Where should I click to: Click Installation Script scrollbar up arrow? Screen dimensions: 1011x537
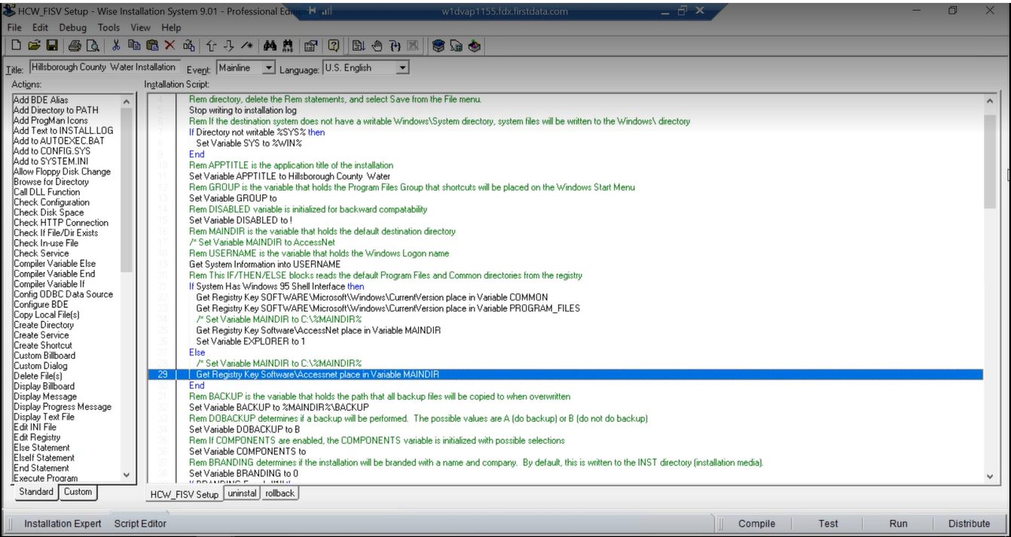989,99
